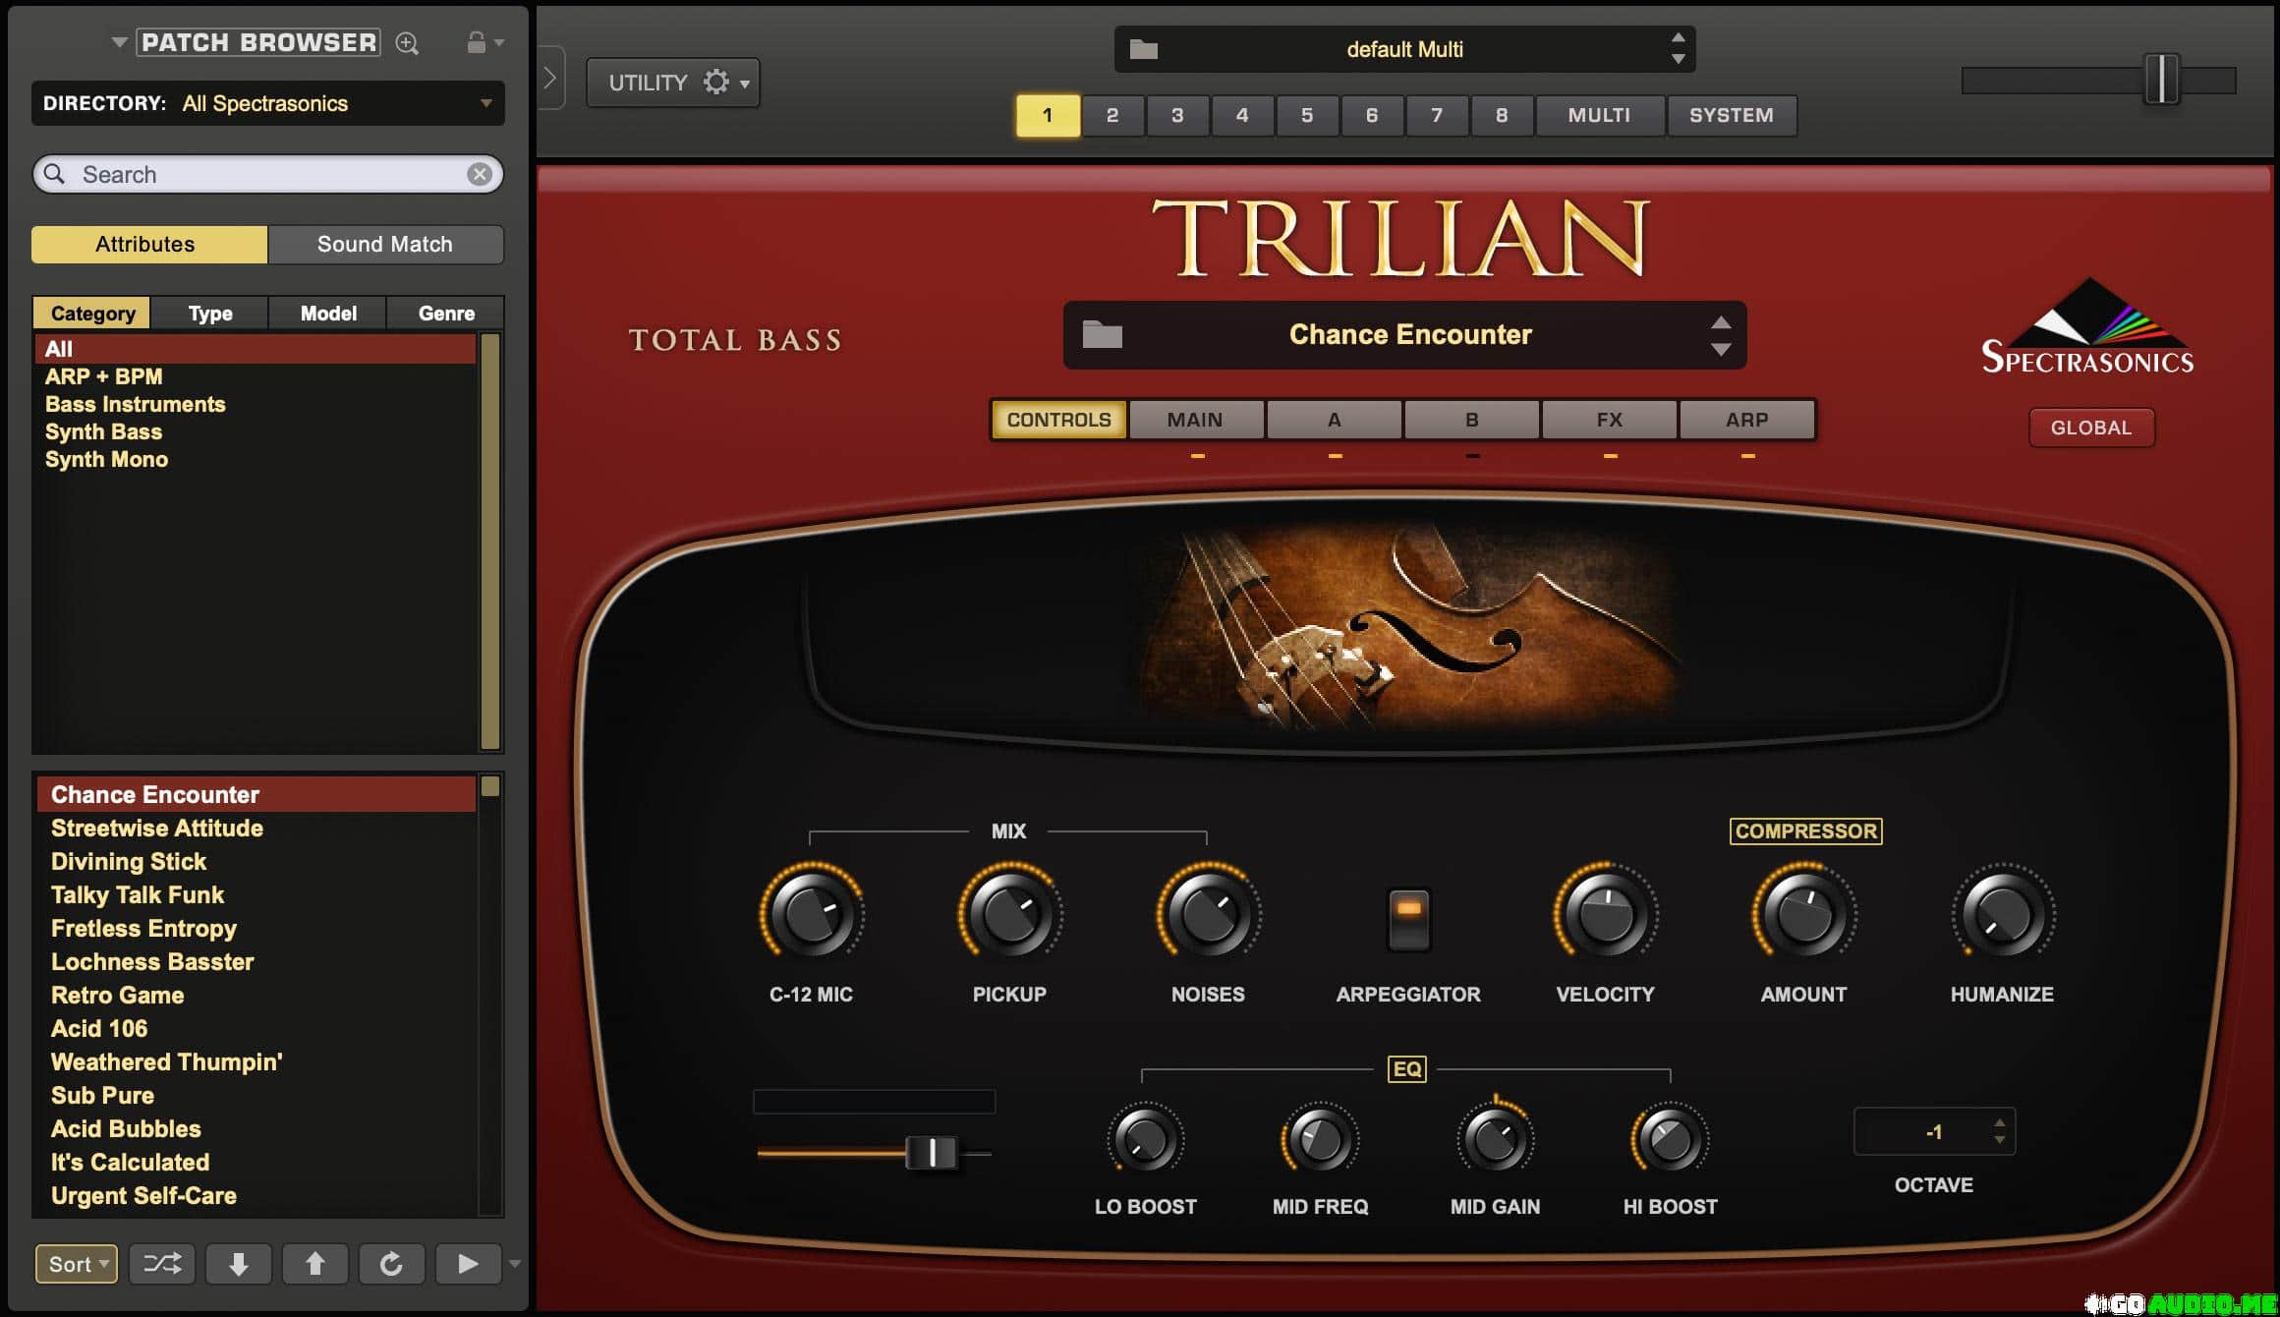Click the Spectrasonics logo
The height and width of the screenshot is (1317, 2280).
[2087, 327]
